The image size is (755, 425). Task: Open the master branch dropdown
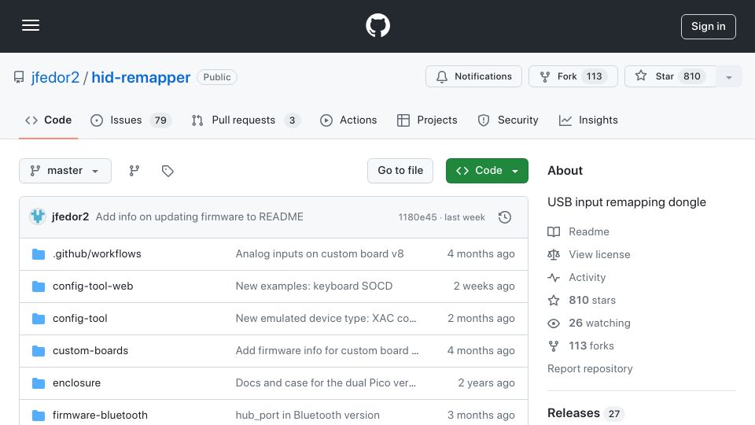pos(65,171)
